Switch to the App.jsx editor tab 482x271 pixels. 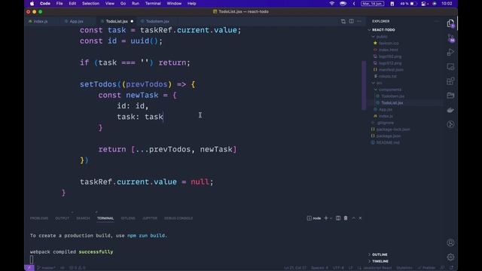[x=76, y=22]
